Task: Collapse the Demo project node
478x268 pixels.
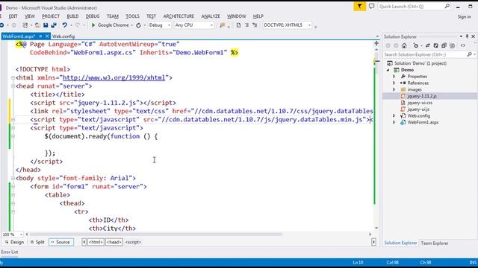Action: click(x=388, y=70)
